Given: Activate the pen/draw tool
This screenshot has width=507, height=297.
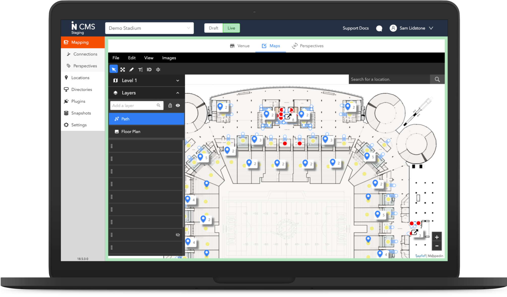Looking at the screenshot, I should (x=132, y=70).
